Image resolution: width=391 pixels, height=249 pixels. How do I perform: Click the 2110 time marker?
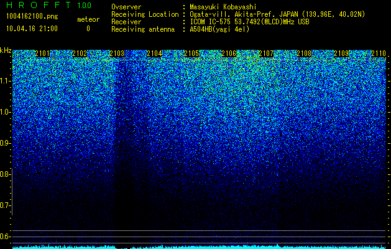(379, 54)
